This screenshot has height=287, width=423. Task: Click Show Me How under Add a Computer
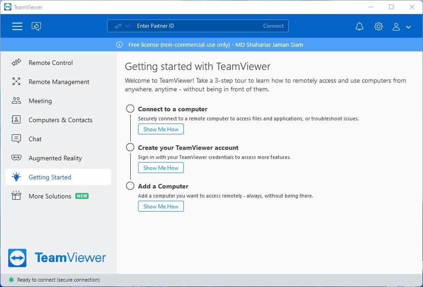click(x=161, y=206)
